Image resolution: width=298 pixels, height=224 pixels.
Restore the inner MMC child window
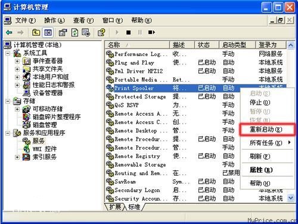pos(280,20)
